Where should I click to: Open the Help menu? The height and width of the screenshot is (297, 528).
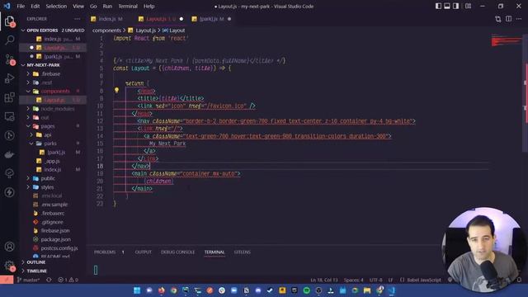tap(148, 6)
